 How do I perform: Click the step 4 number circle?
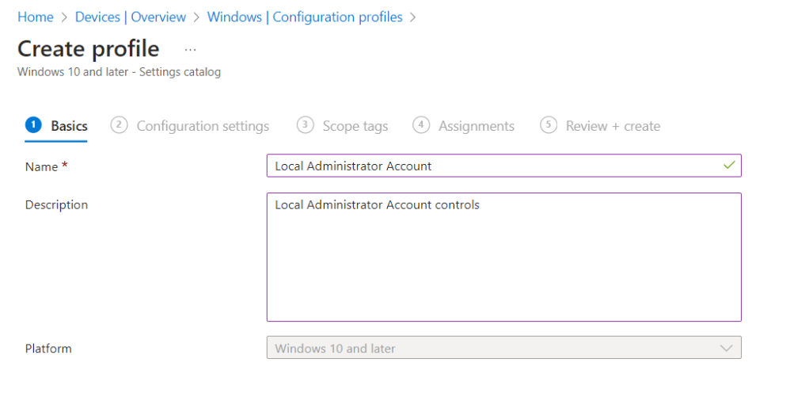421,125
